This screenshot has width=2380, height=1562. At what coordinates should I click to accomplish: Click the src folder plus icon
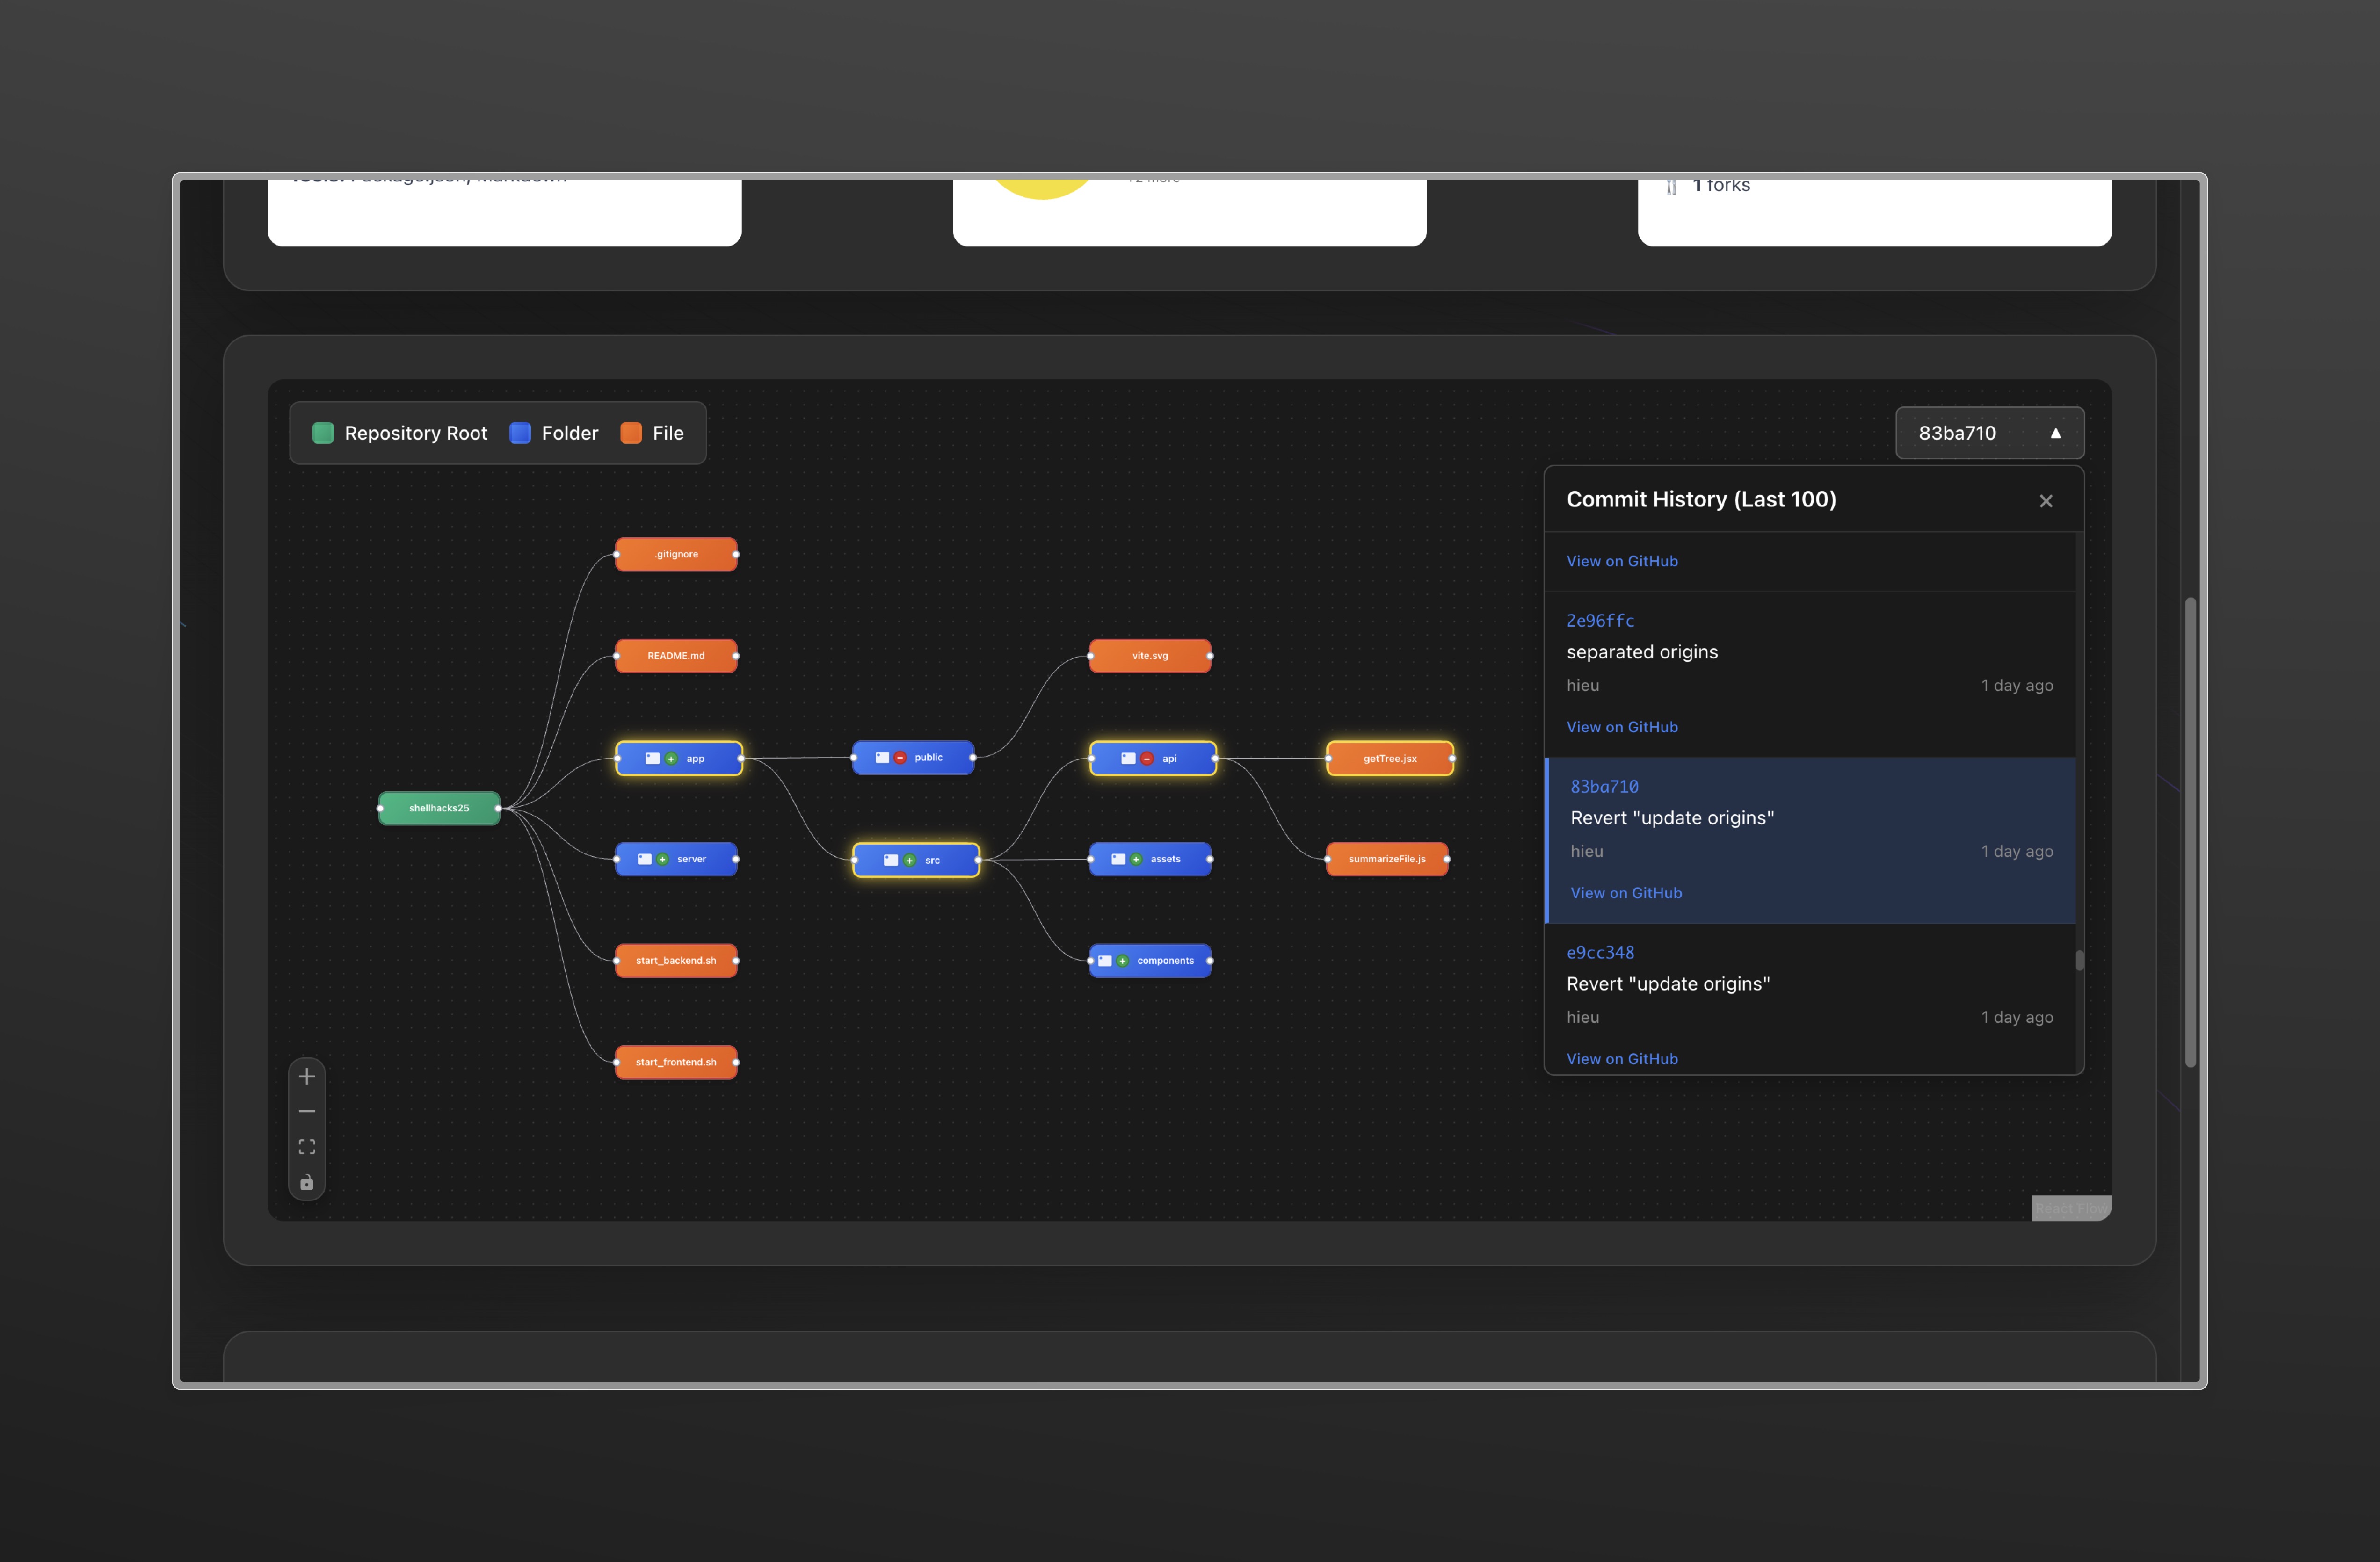(x=909, y=860)
